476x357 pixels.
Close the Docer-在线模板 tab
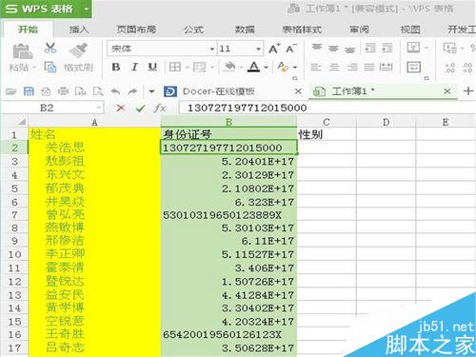click(x=298, y=91)
